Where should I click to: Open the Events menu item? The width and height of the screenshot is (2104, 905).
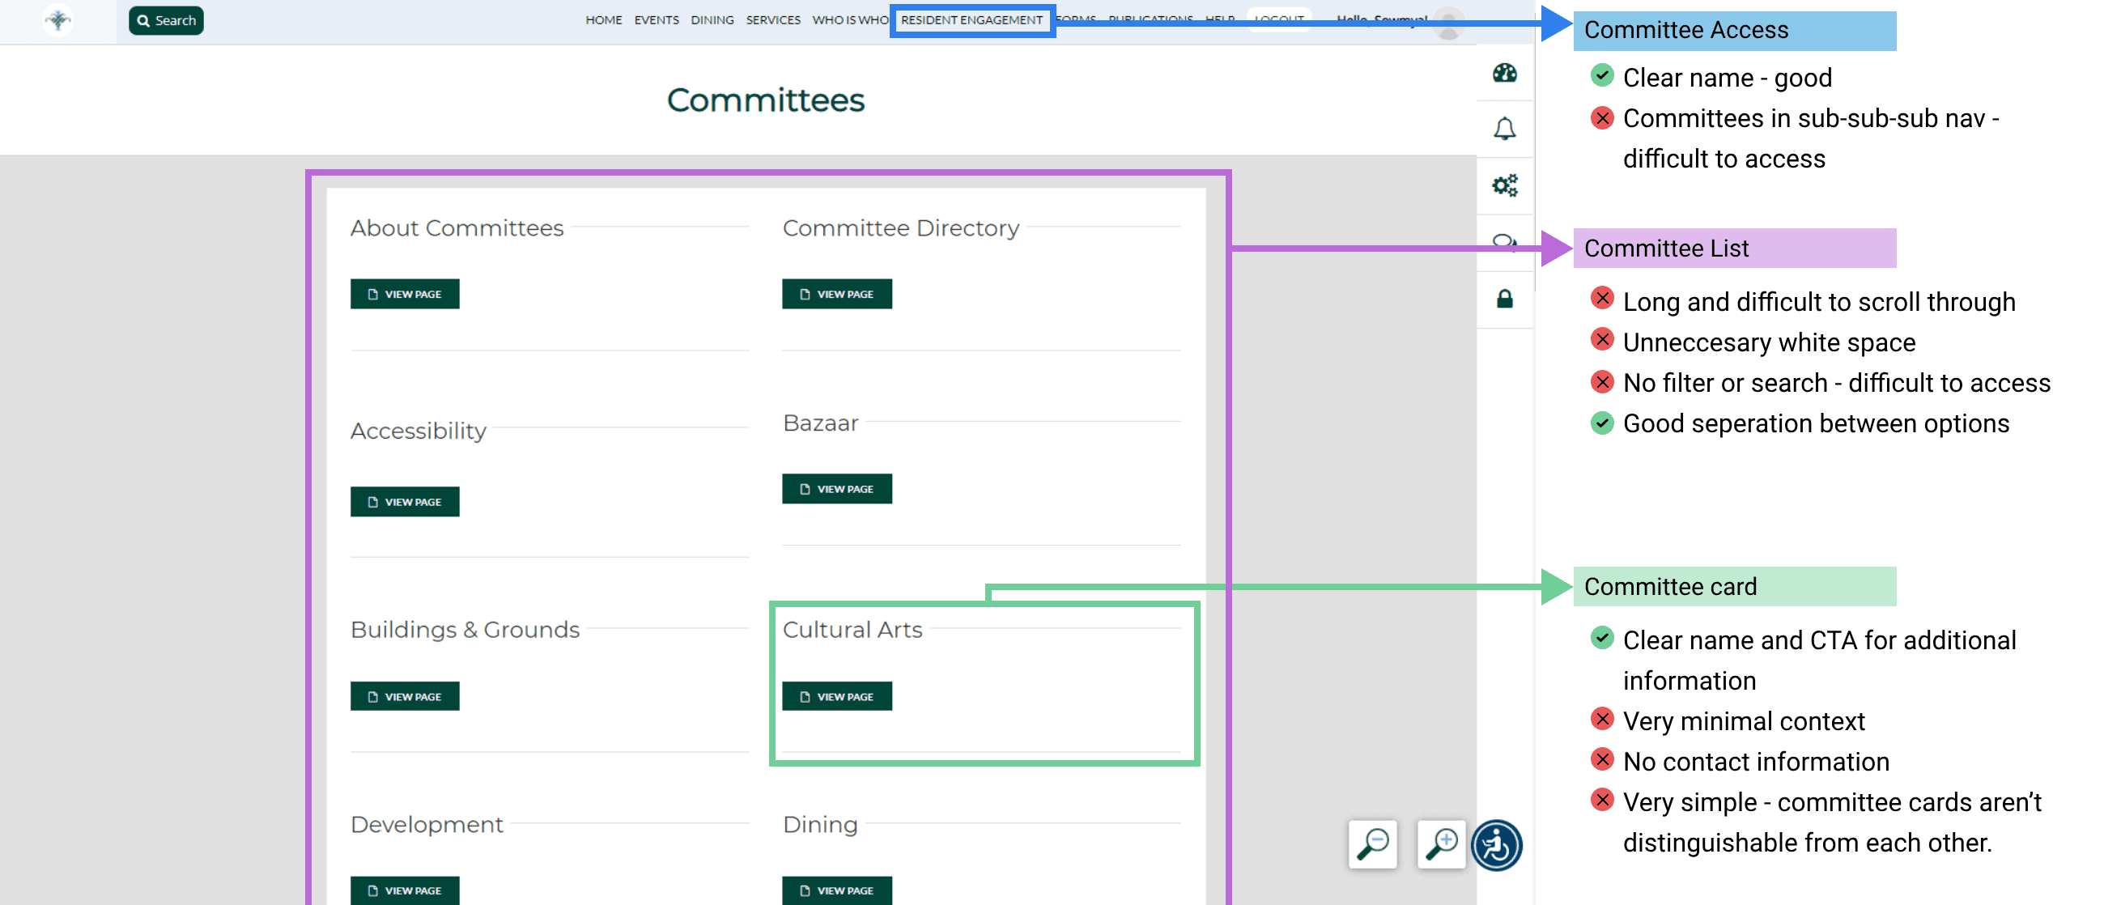(656, 20)
